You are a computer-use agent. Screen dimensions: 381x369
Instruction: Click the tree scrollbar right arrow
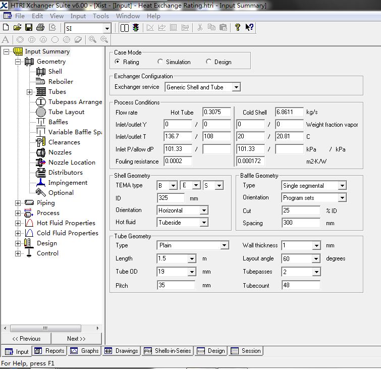pyautogui.click(x=98, y=328)
